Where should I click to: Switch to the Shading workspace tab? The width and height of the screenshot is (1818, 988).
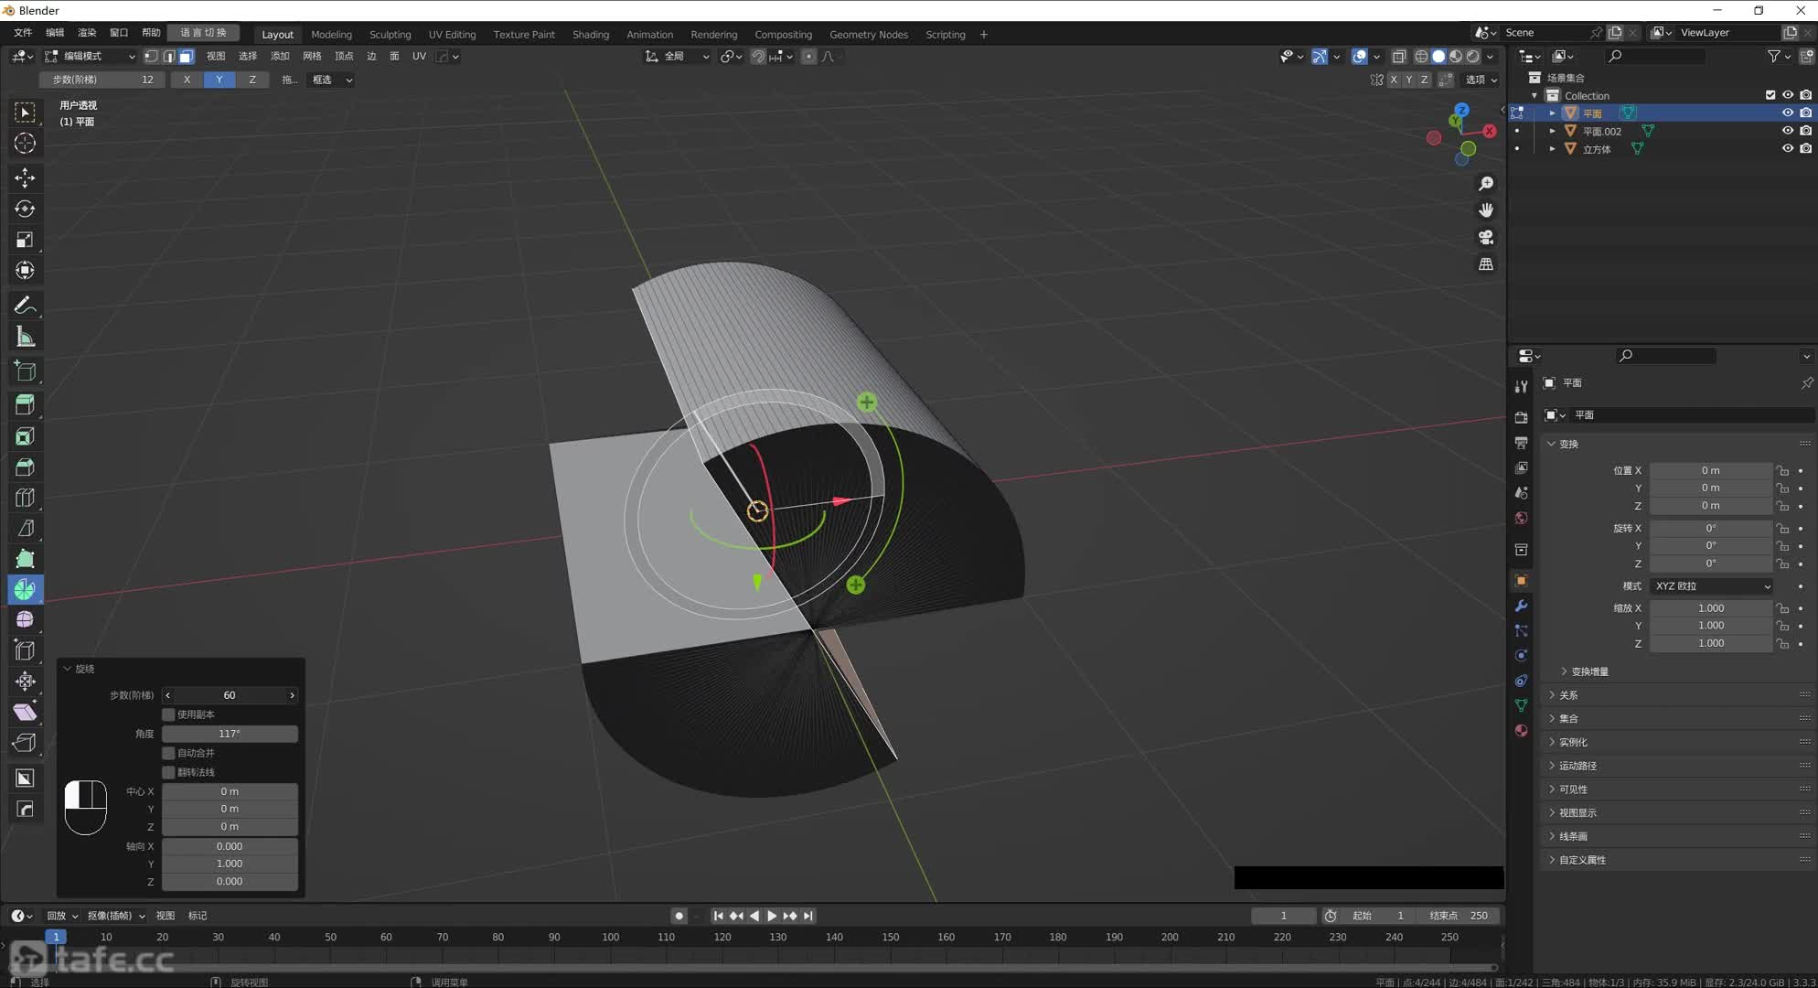click(x=590, y=35)
